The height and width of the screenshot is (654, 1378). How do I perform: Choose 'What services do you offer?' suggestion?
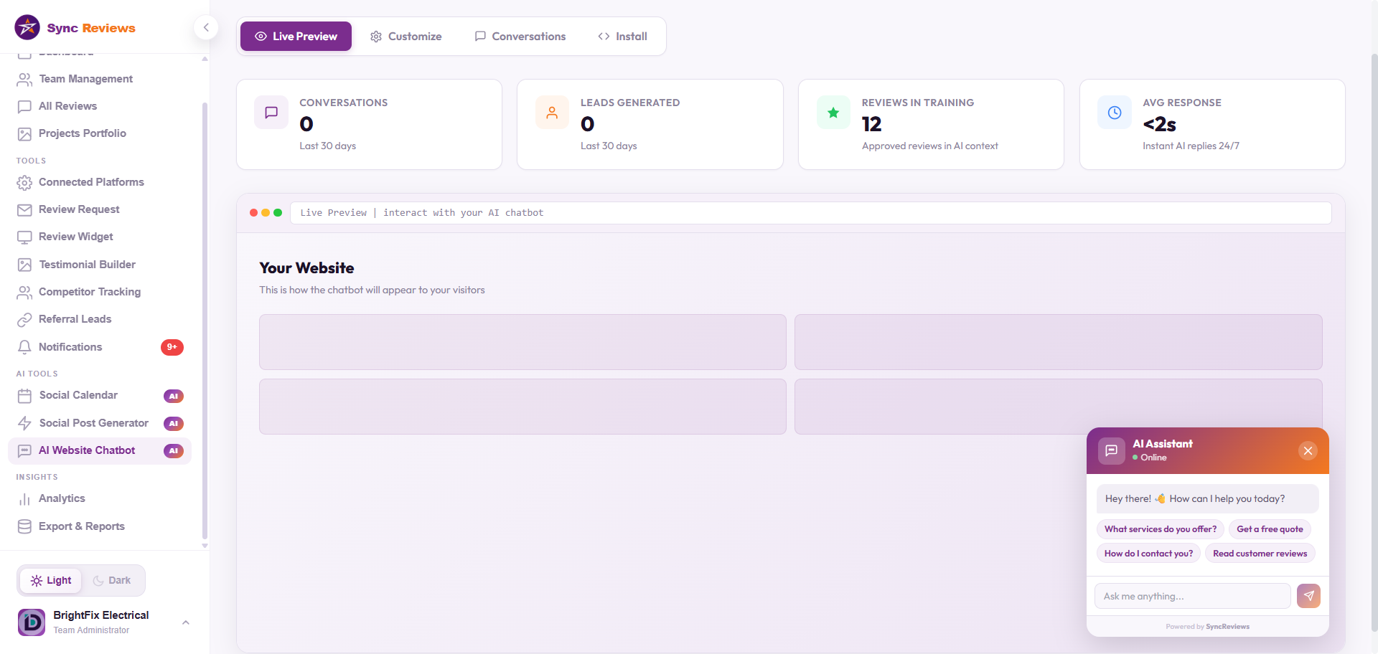(1160, 529)
